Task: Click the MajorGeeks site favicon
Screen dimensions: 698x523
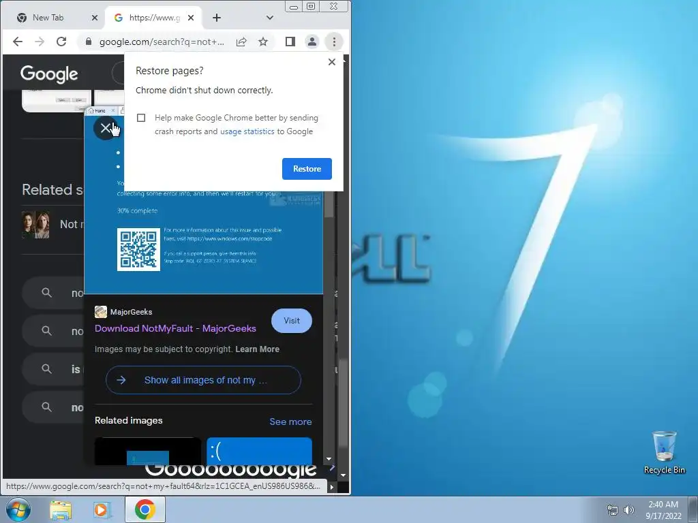Action: coord(101,312)
